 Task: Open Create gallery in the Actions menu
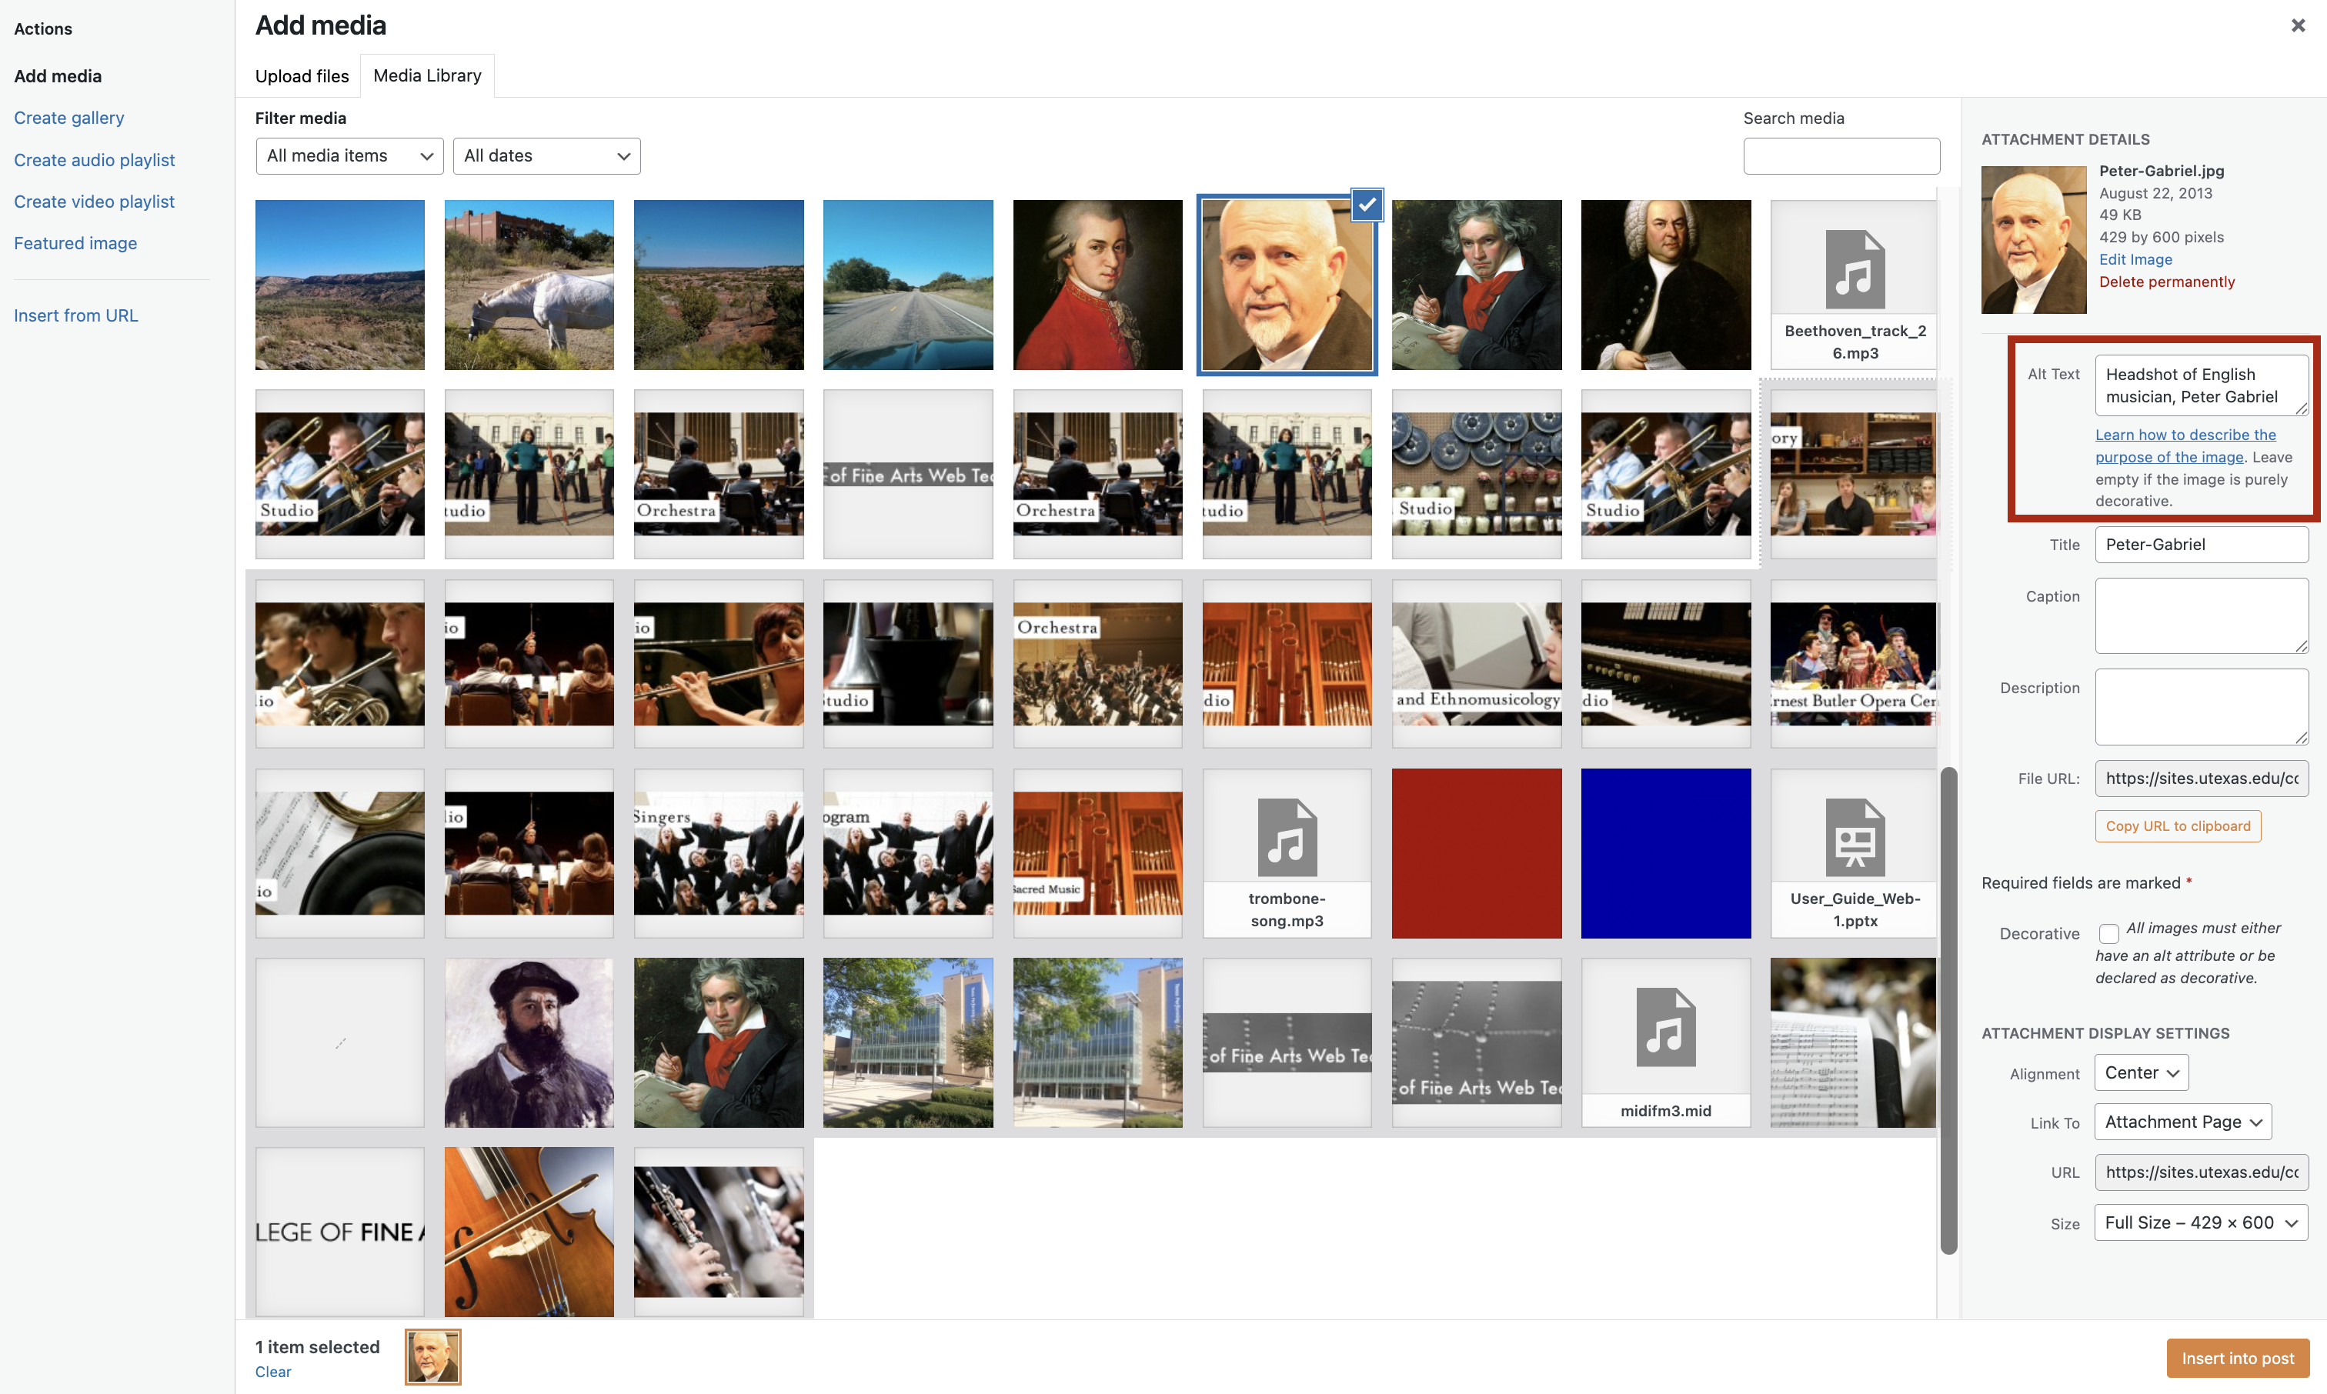pyautogui.click(x=68, y=118)
